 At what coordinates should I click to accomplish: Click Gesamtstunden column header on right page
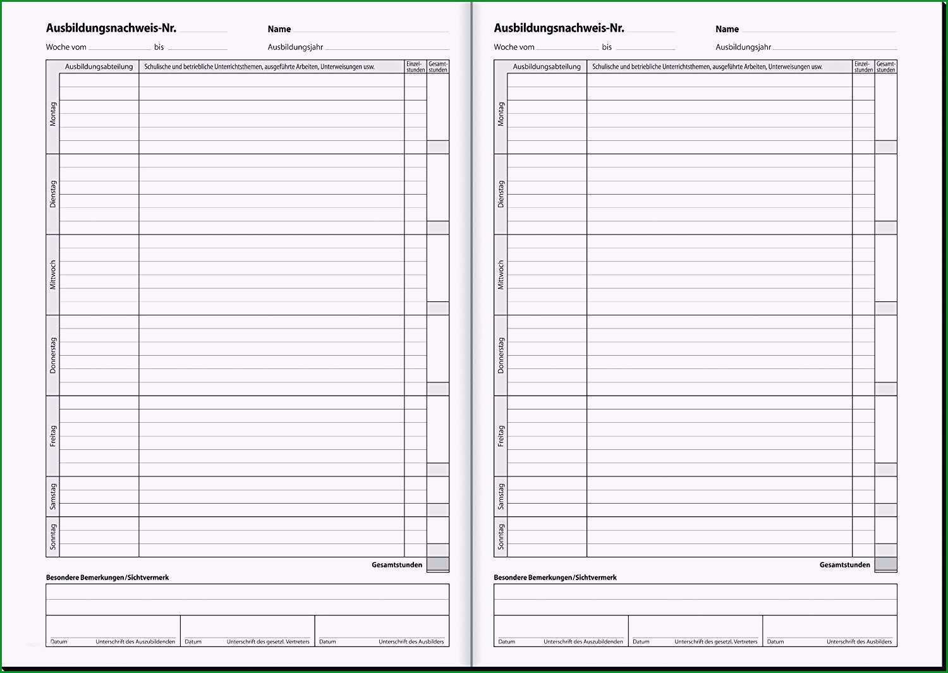point(886,66)
